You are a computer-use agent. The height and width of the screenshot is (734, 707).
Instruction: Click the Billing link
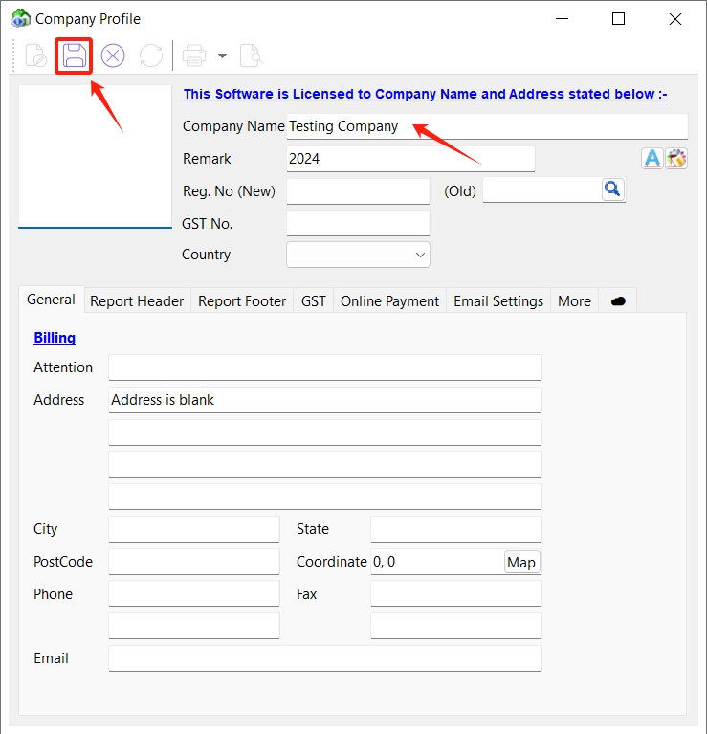pos(55,338)
